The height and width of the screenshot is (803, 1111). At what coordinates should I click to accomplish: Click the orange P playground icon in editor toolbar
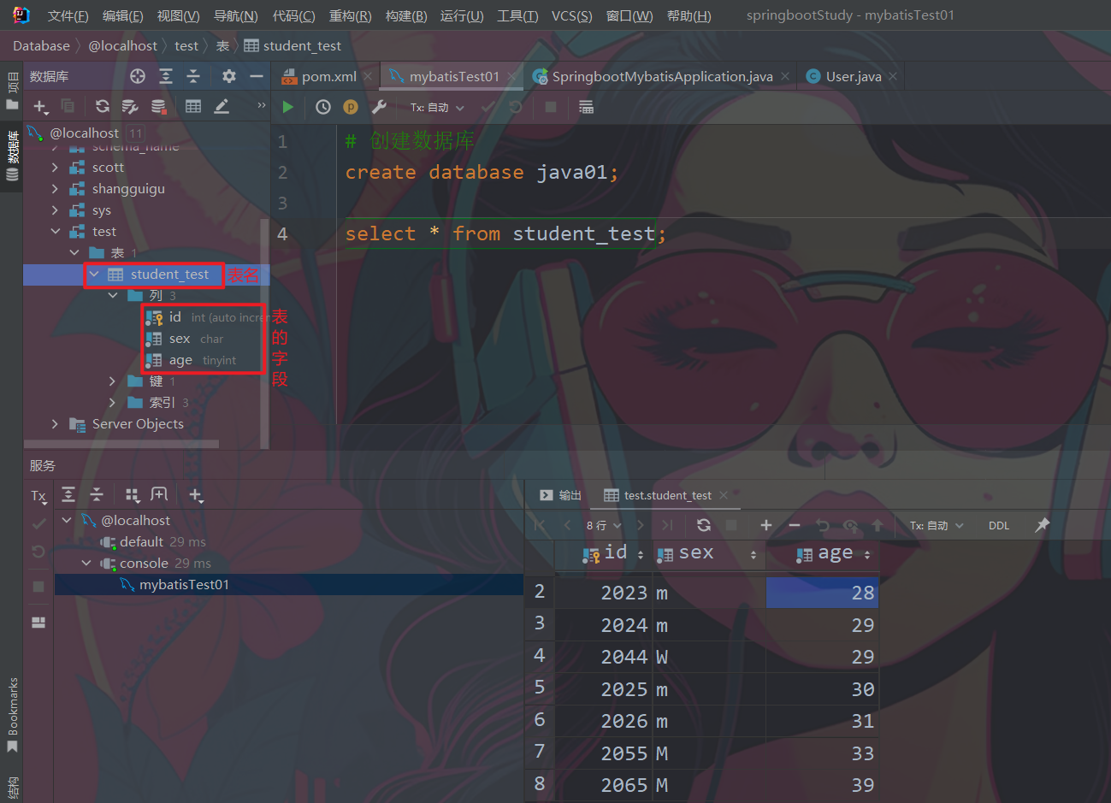point(351,107)
